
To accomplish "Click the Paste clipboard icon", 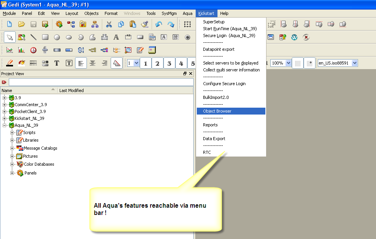I will point(132,24).
